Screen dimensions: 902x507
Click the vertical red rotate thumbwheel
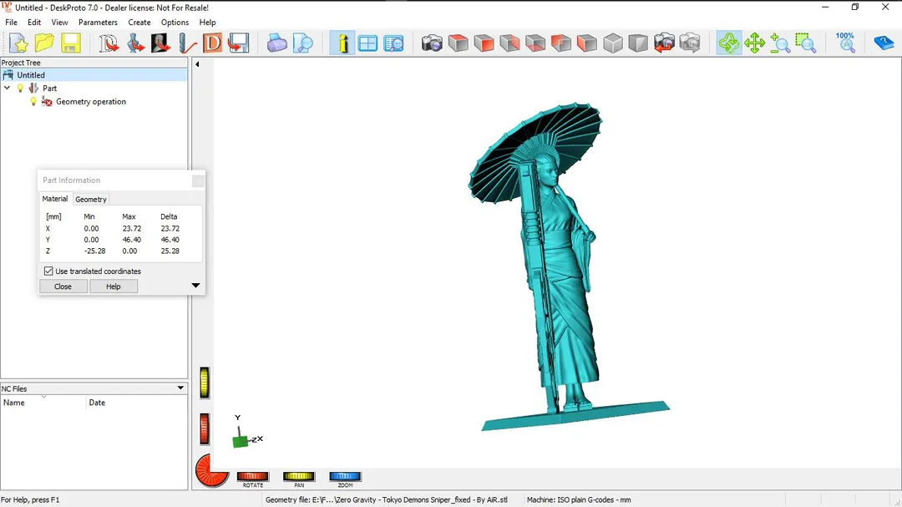click(x=205, y=428)
